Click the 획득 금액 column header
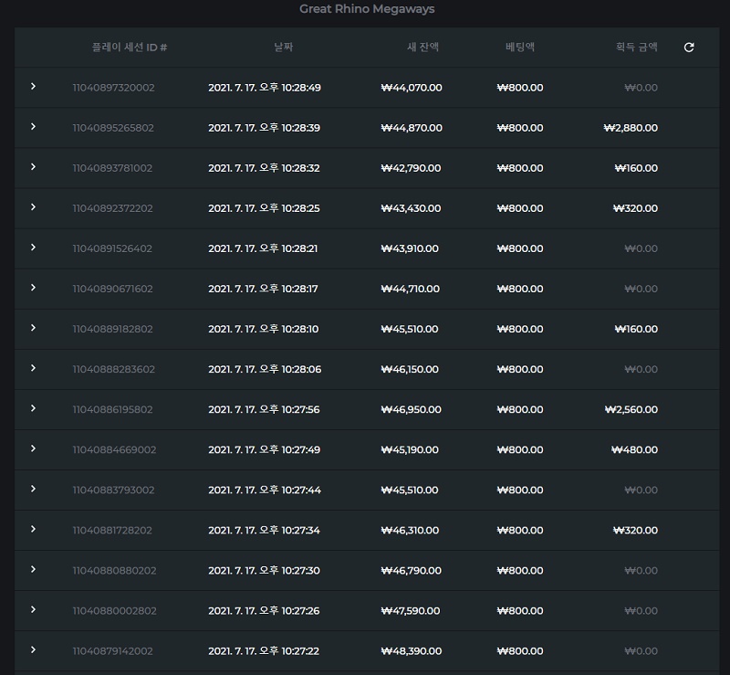 (636, 47)
